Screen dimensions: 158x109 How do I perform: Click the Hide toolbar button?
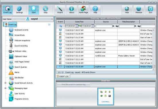click(127, 10)
